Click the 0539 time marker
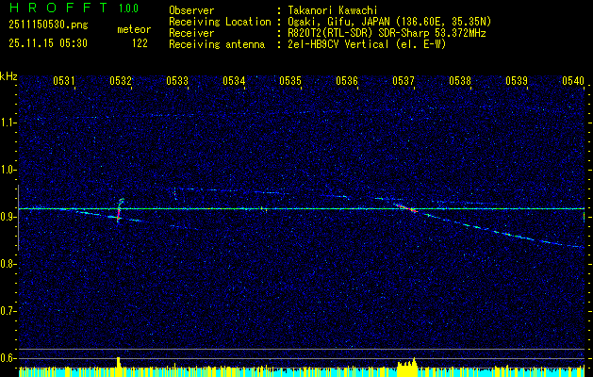 [x=517, y=81]
